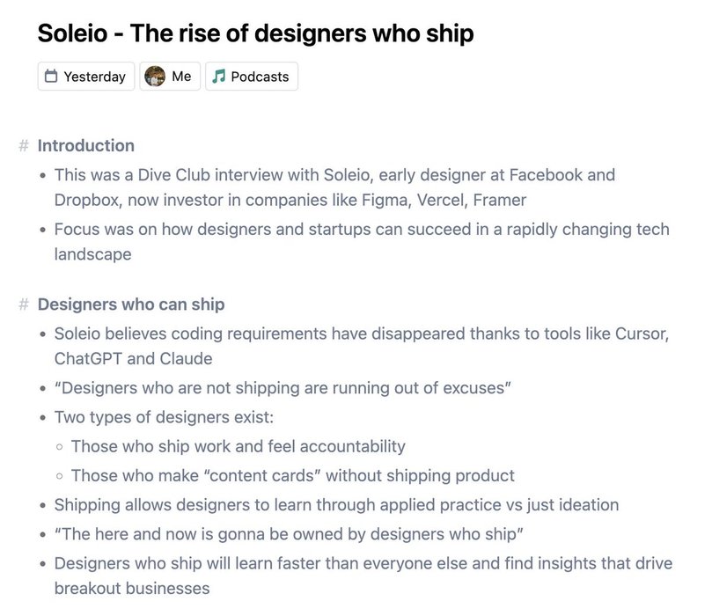Open the Me attendee chip

tap(170, 77)
